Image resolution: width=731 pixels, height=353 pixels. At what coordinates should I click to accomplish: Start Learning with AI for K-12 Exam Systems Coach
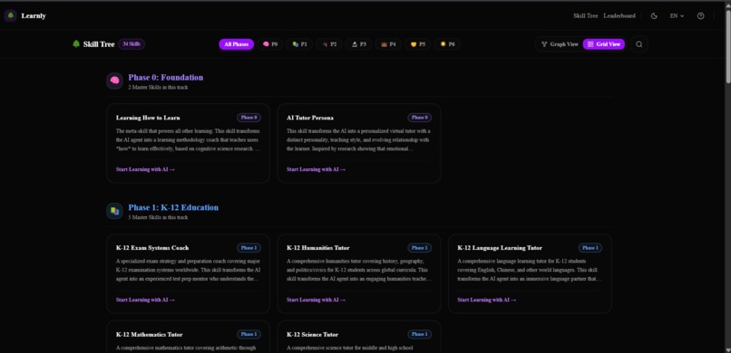point(145,300)
